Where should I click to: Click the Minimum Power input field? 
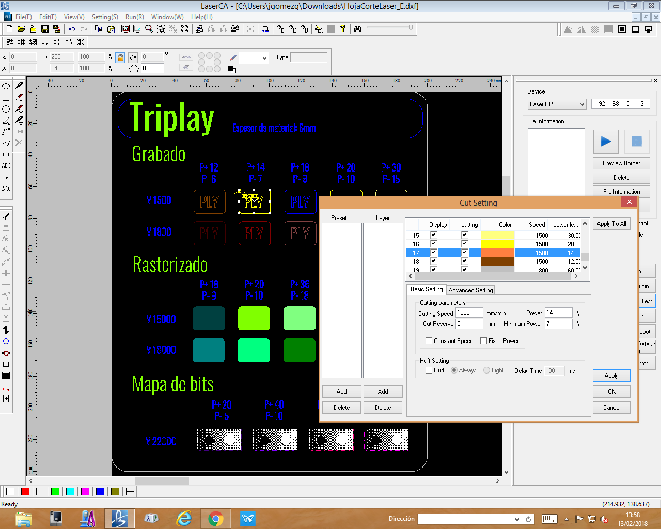tap(559, 324)
